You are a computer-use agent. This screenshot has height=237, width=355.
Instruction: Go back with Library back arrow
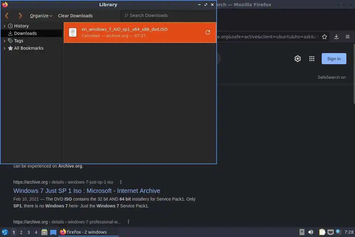tap(7, 16)
